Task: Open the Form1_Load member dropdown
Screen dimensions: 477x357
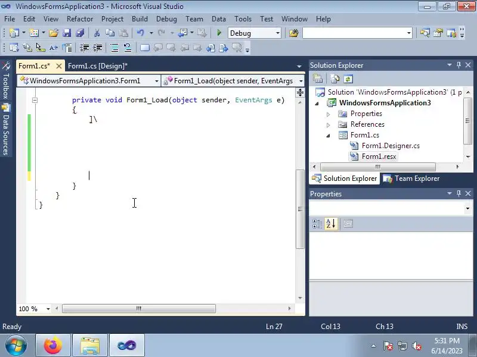Action: point(301,81)
